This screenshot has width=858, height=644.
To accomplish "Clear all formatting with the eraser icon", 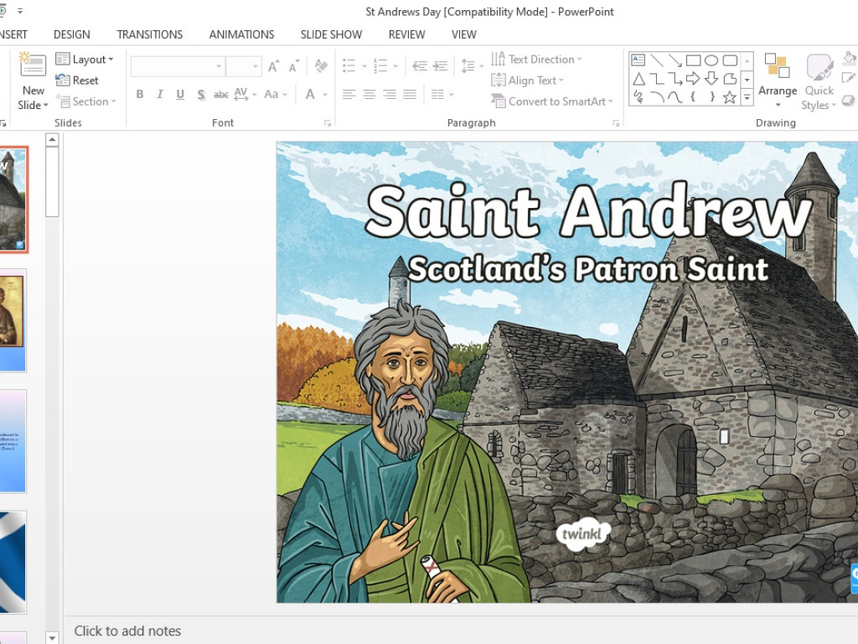I will (x=321, y=66).
